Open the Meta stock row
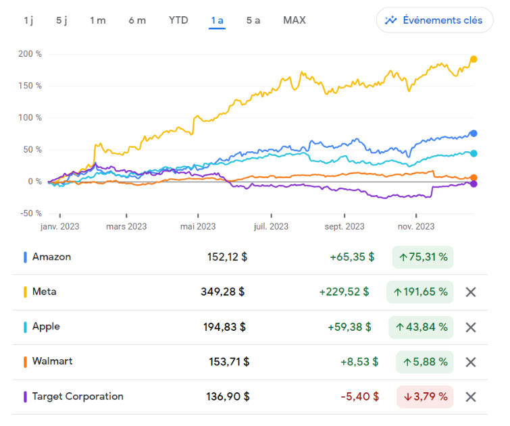Image resolution: width=510 pixels, height=426 pixels. pos(45,292)
